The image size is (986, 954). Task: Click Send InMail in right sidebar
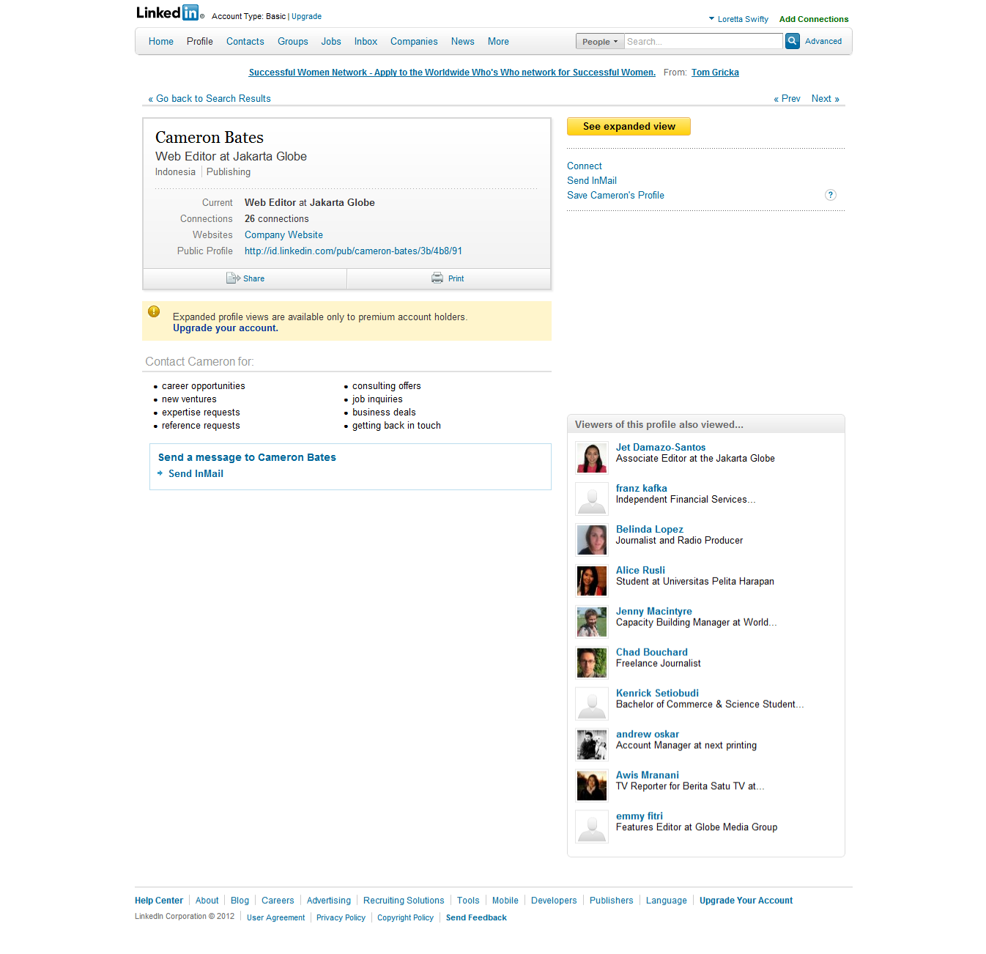point(592,181)
